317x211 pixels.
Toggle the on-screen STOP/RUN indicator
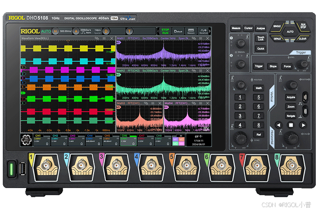165,31
